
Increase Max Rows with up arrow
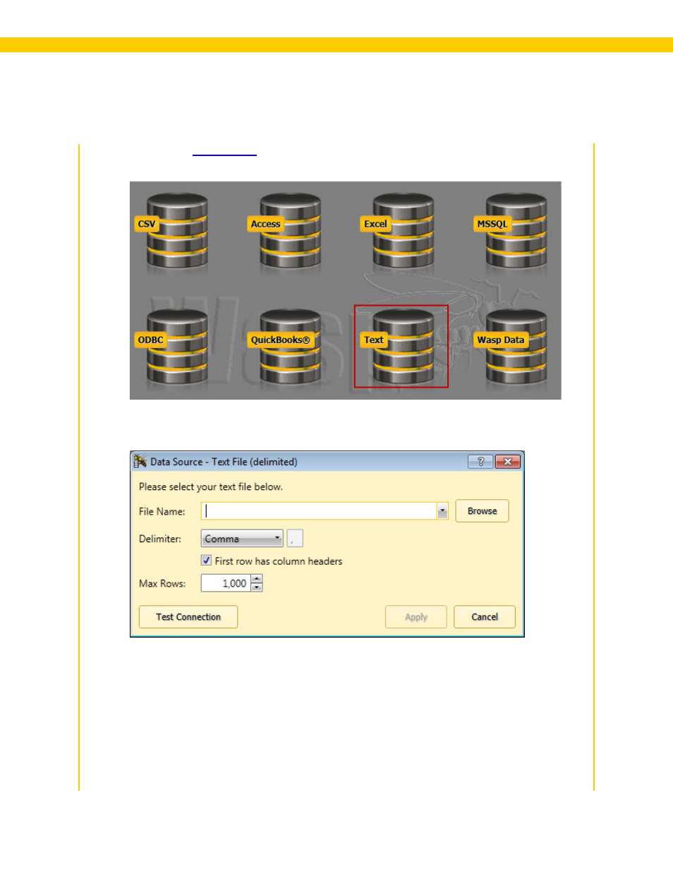(257, 579)
